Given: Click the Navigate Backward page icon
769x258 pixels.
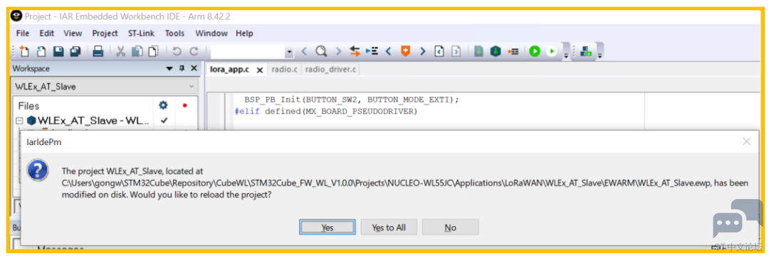Looking at the screenshot, I should pyautogui.click(x=440, y=51).
